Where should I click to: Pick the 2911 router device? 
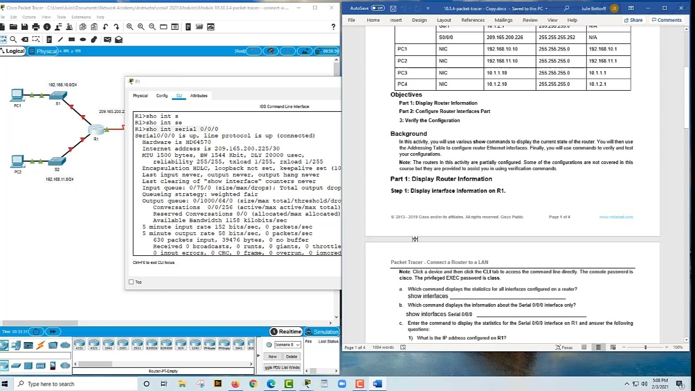pos(137,344)
